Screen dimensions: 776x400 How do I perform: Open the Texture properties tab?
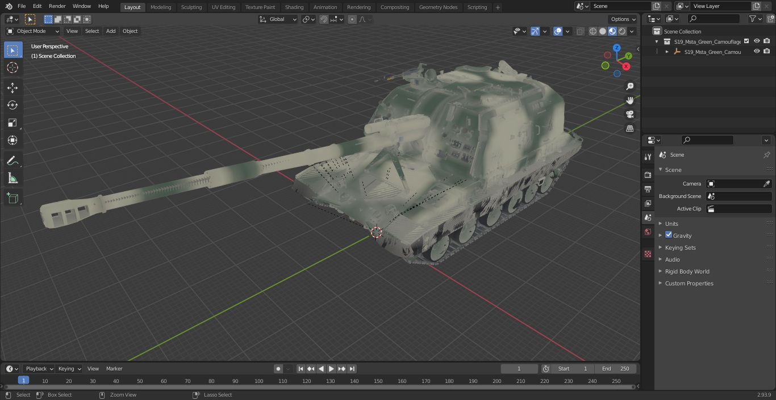(648, 254)
